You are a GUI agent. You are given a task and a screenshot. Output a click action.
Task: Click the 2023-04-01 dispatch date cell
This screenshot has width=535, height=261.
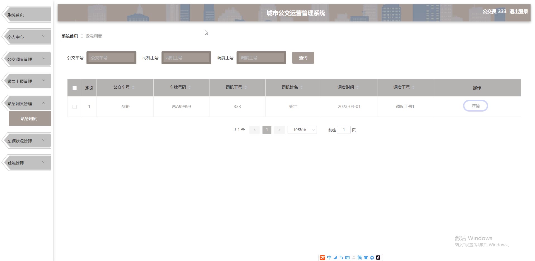pyautogui.click(x=349, y=107)
